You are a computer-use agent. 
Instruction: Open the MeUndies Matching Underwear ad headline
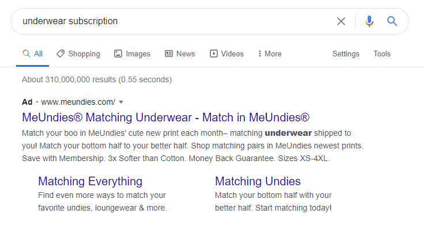point(165,117)
